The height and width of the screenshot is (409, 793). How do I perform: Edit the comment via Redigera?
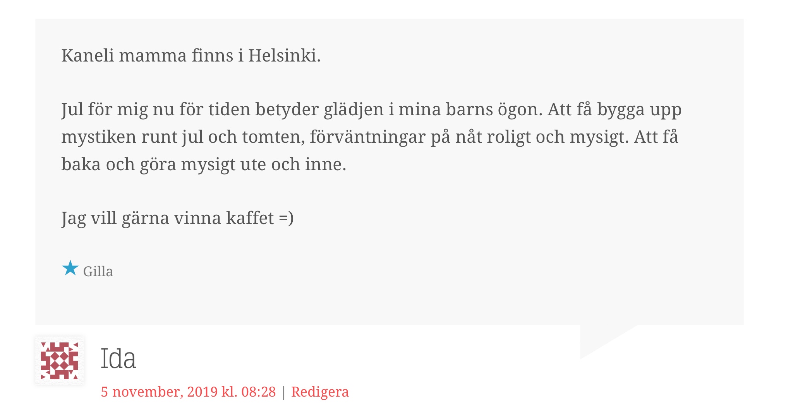[320, 392]
